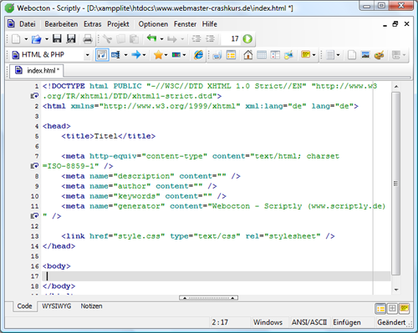Open the Projekt menu
This screenshot has height=333, width=418.
[118, 24]
